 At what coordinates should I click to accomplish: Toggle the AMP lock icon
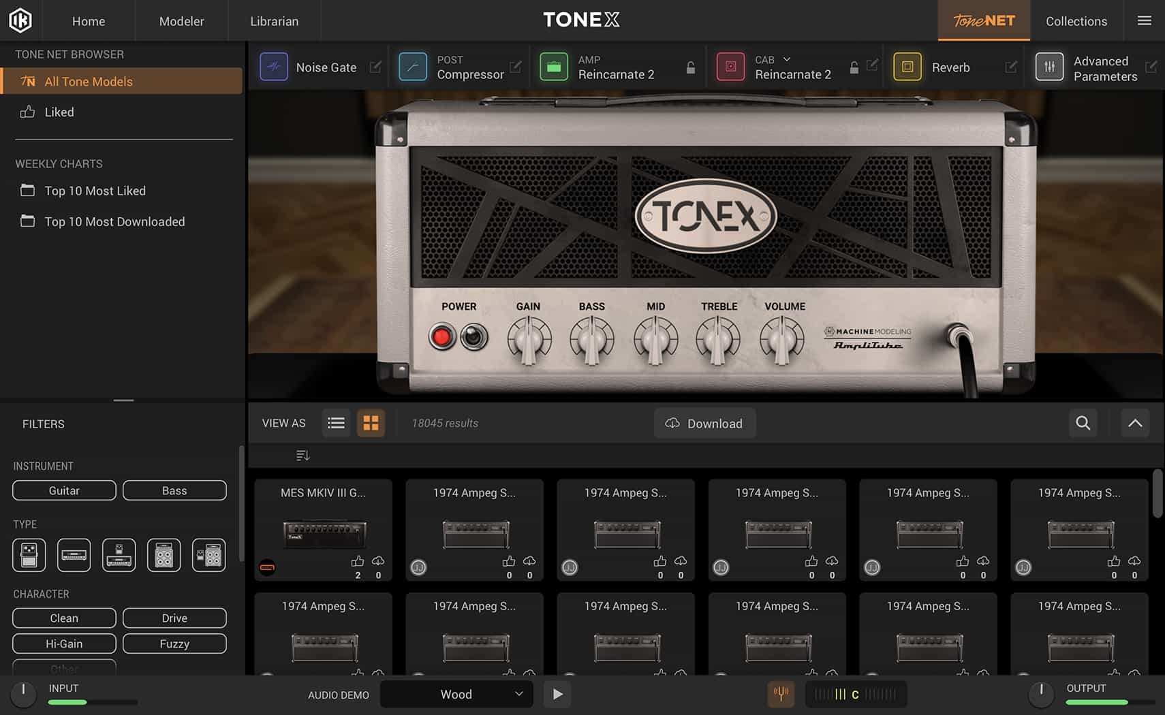[691, 67]
